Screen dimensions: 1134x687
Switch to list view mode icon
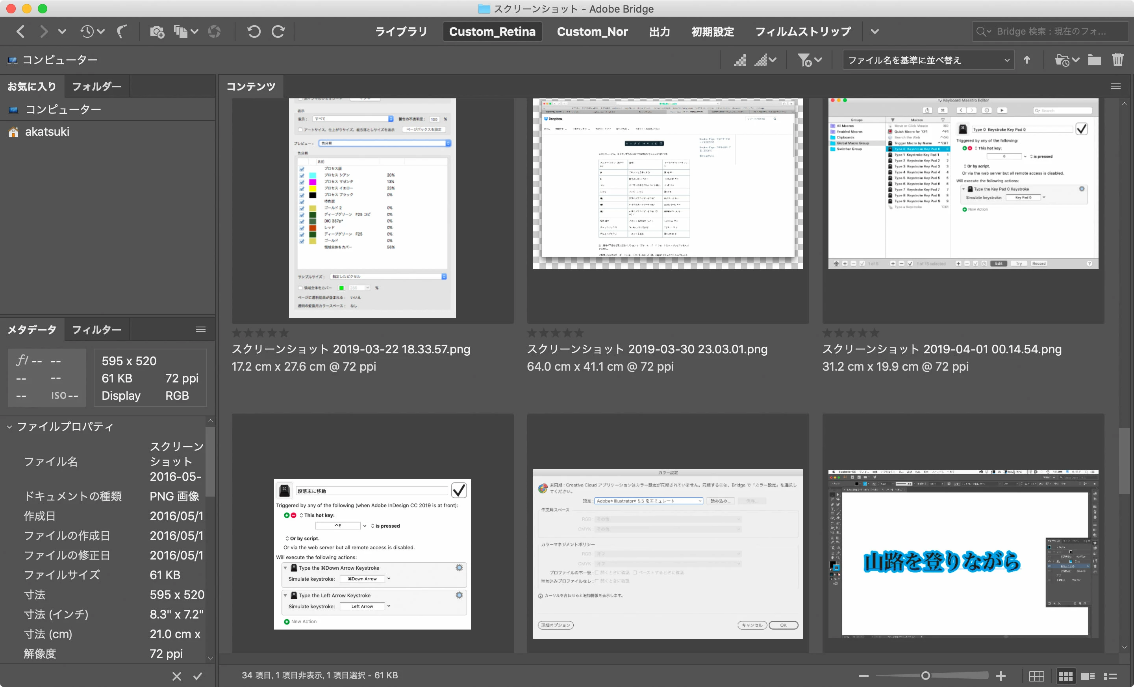(x=1110, y=676)
